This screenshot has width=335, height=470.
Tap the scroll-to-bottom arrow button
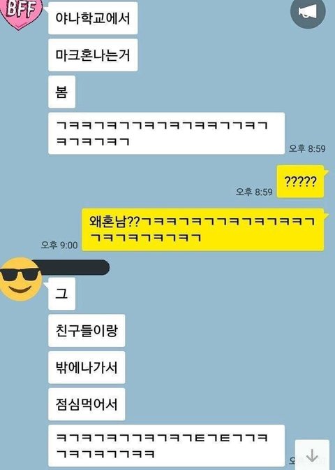coord(312,455)
